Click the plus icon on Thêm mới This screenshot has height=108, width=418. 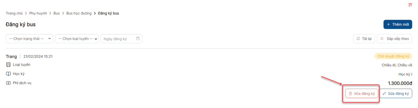tap(388, 24)
